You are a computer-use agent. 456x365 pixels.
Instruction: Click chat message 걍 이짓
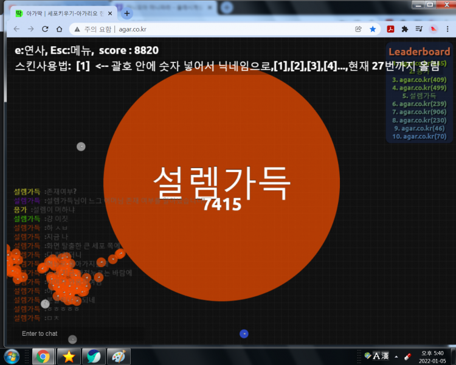coord(57,218)
